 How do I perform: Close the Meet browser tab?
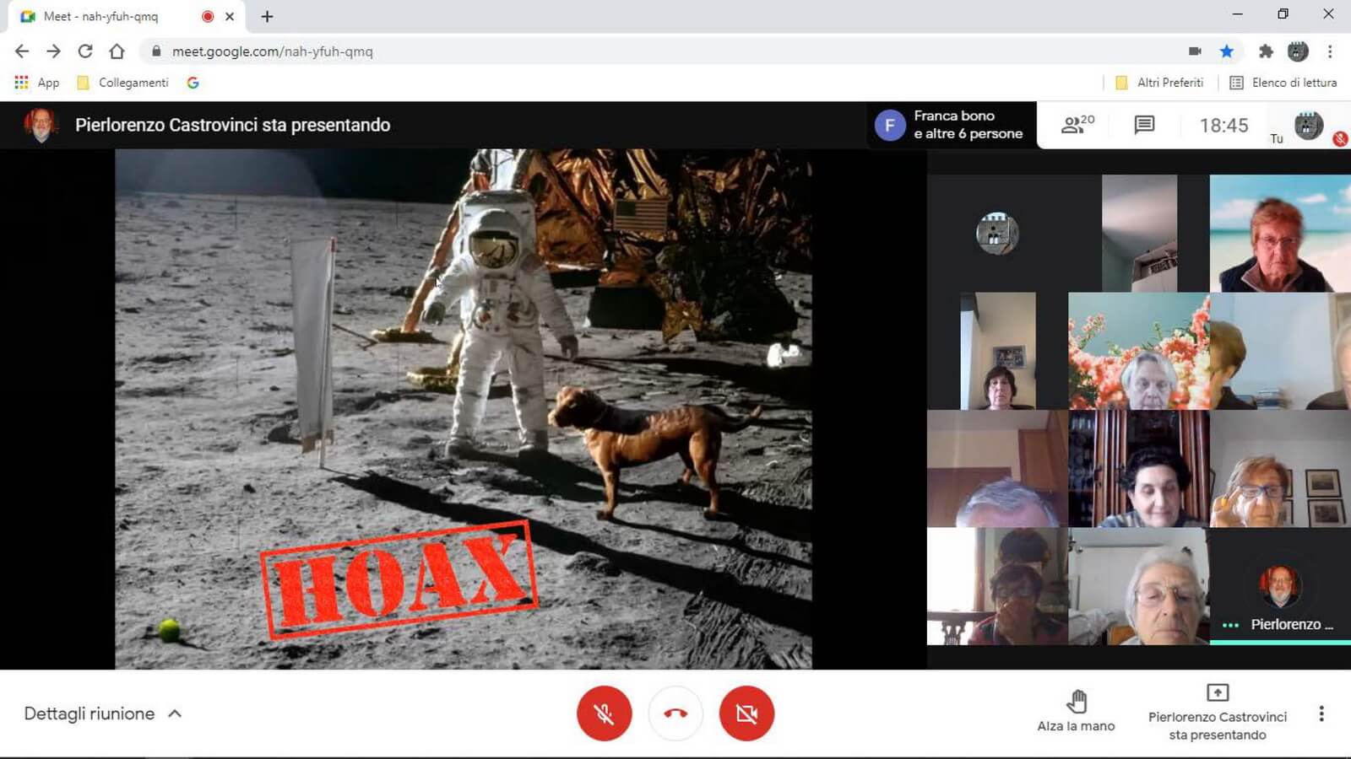click(x=230, y=16)
